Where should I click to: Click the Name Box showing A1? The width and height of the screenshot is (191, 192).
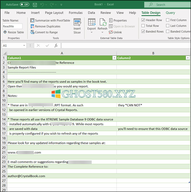pos(12,46)
